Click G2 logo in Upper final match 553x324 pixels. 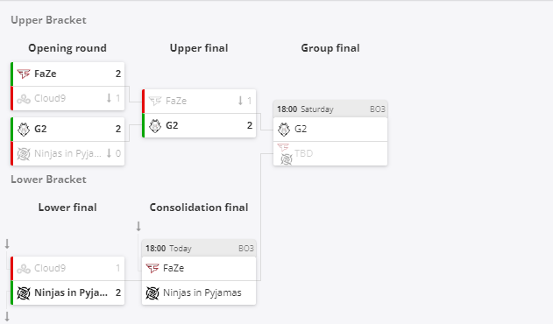point(155,125)
